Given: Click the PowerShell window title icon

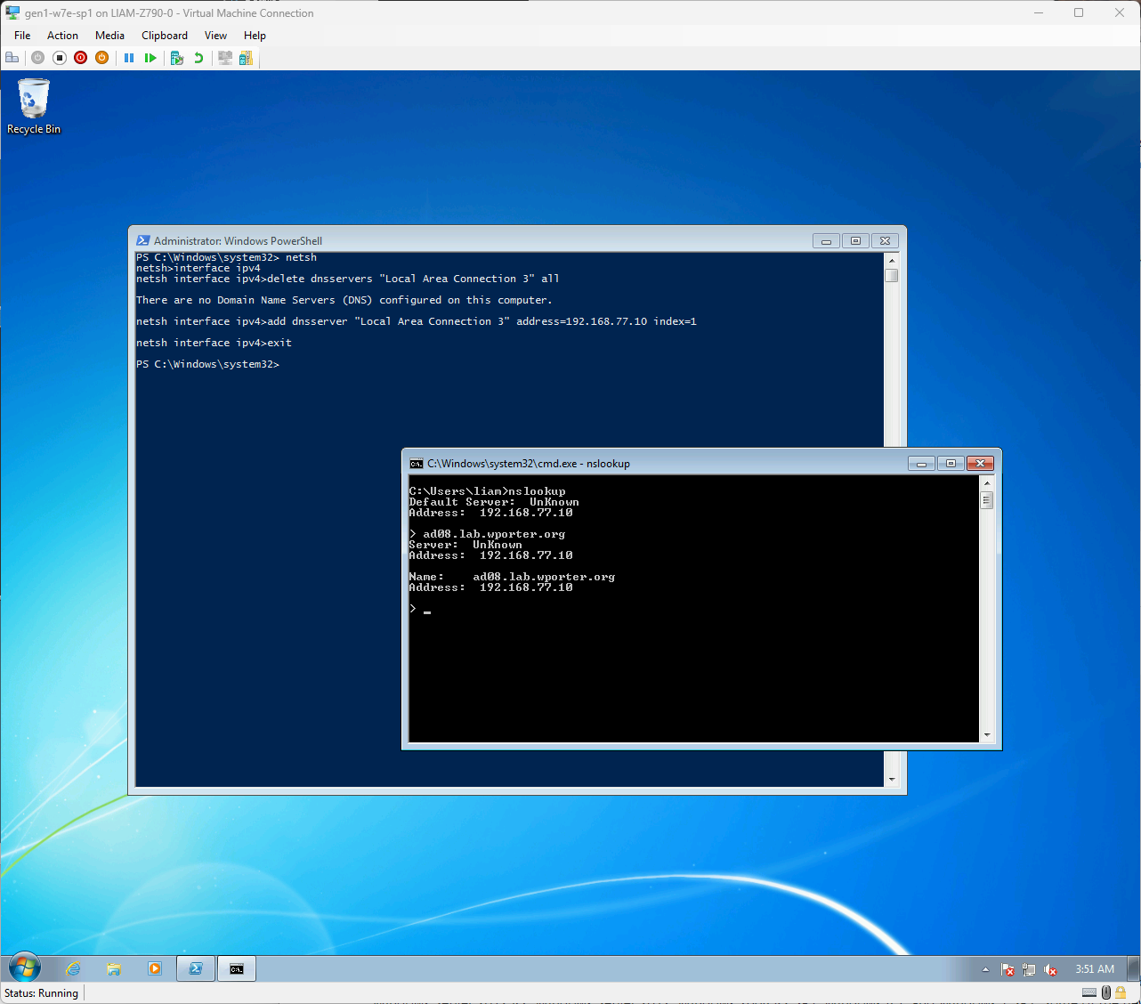Looking at the screenshot, I should [142, 240].
